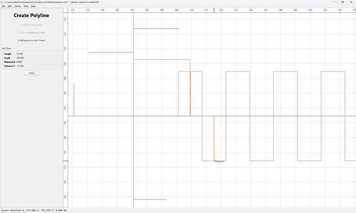Click the file path in the title bar
This screenshot has width=356, height=213.
pyautogui.click(x=36, y=2)
